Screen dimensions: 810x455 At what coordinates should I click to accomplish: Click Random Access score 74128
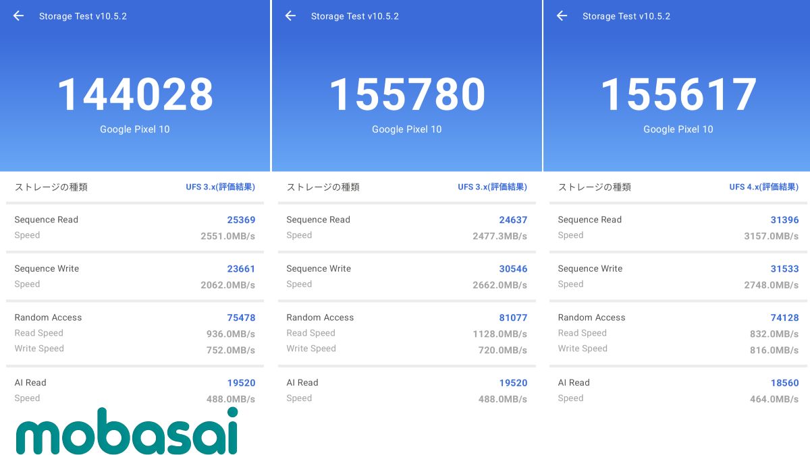tap(784, 317)
